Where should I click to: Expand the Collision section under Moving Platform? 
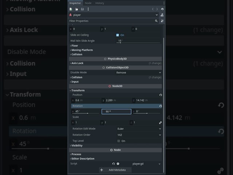coord(77,54)
